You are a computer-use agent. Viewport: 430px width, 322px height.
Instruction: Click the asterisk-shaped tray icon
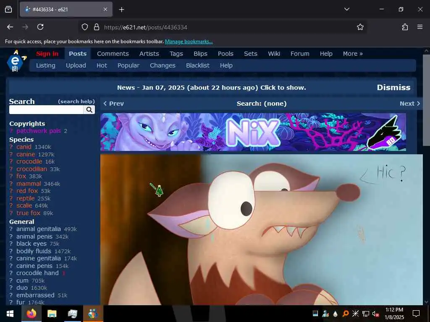pyautogui.click(x=355, y=314)
